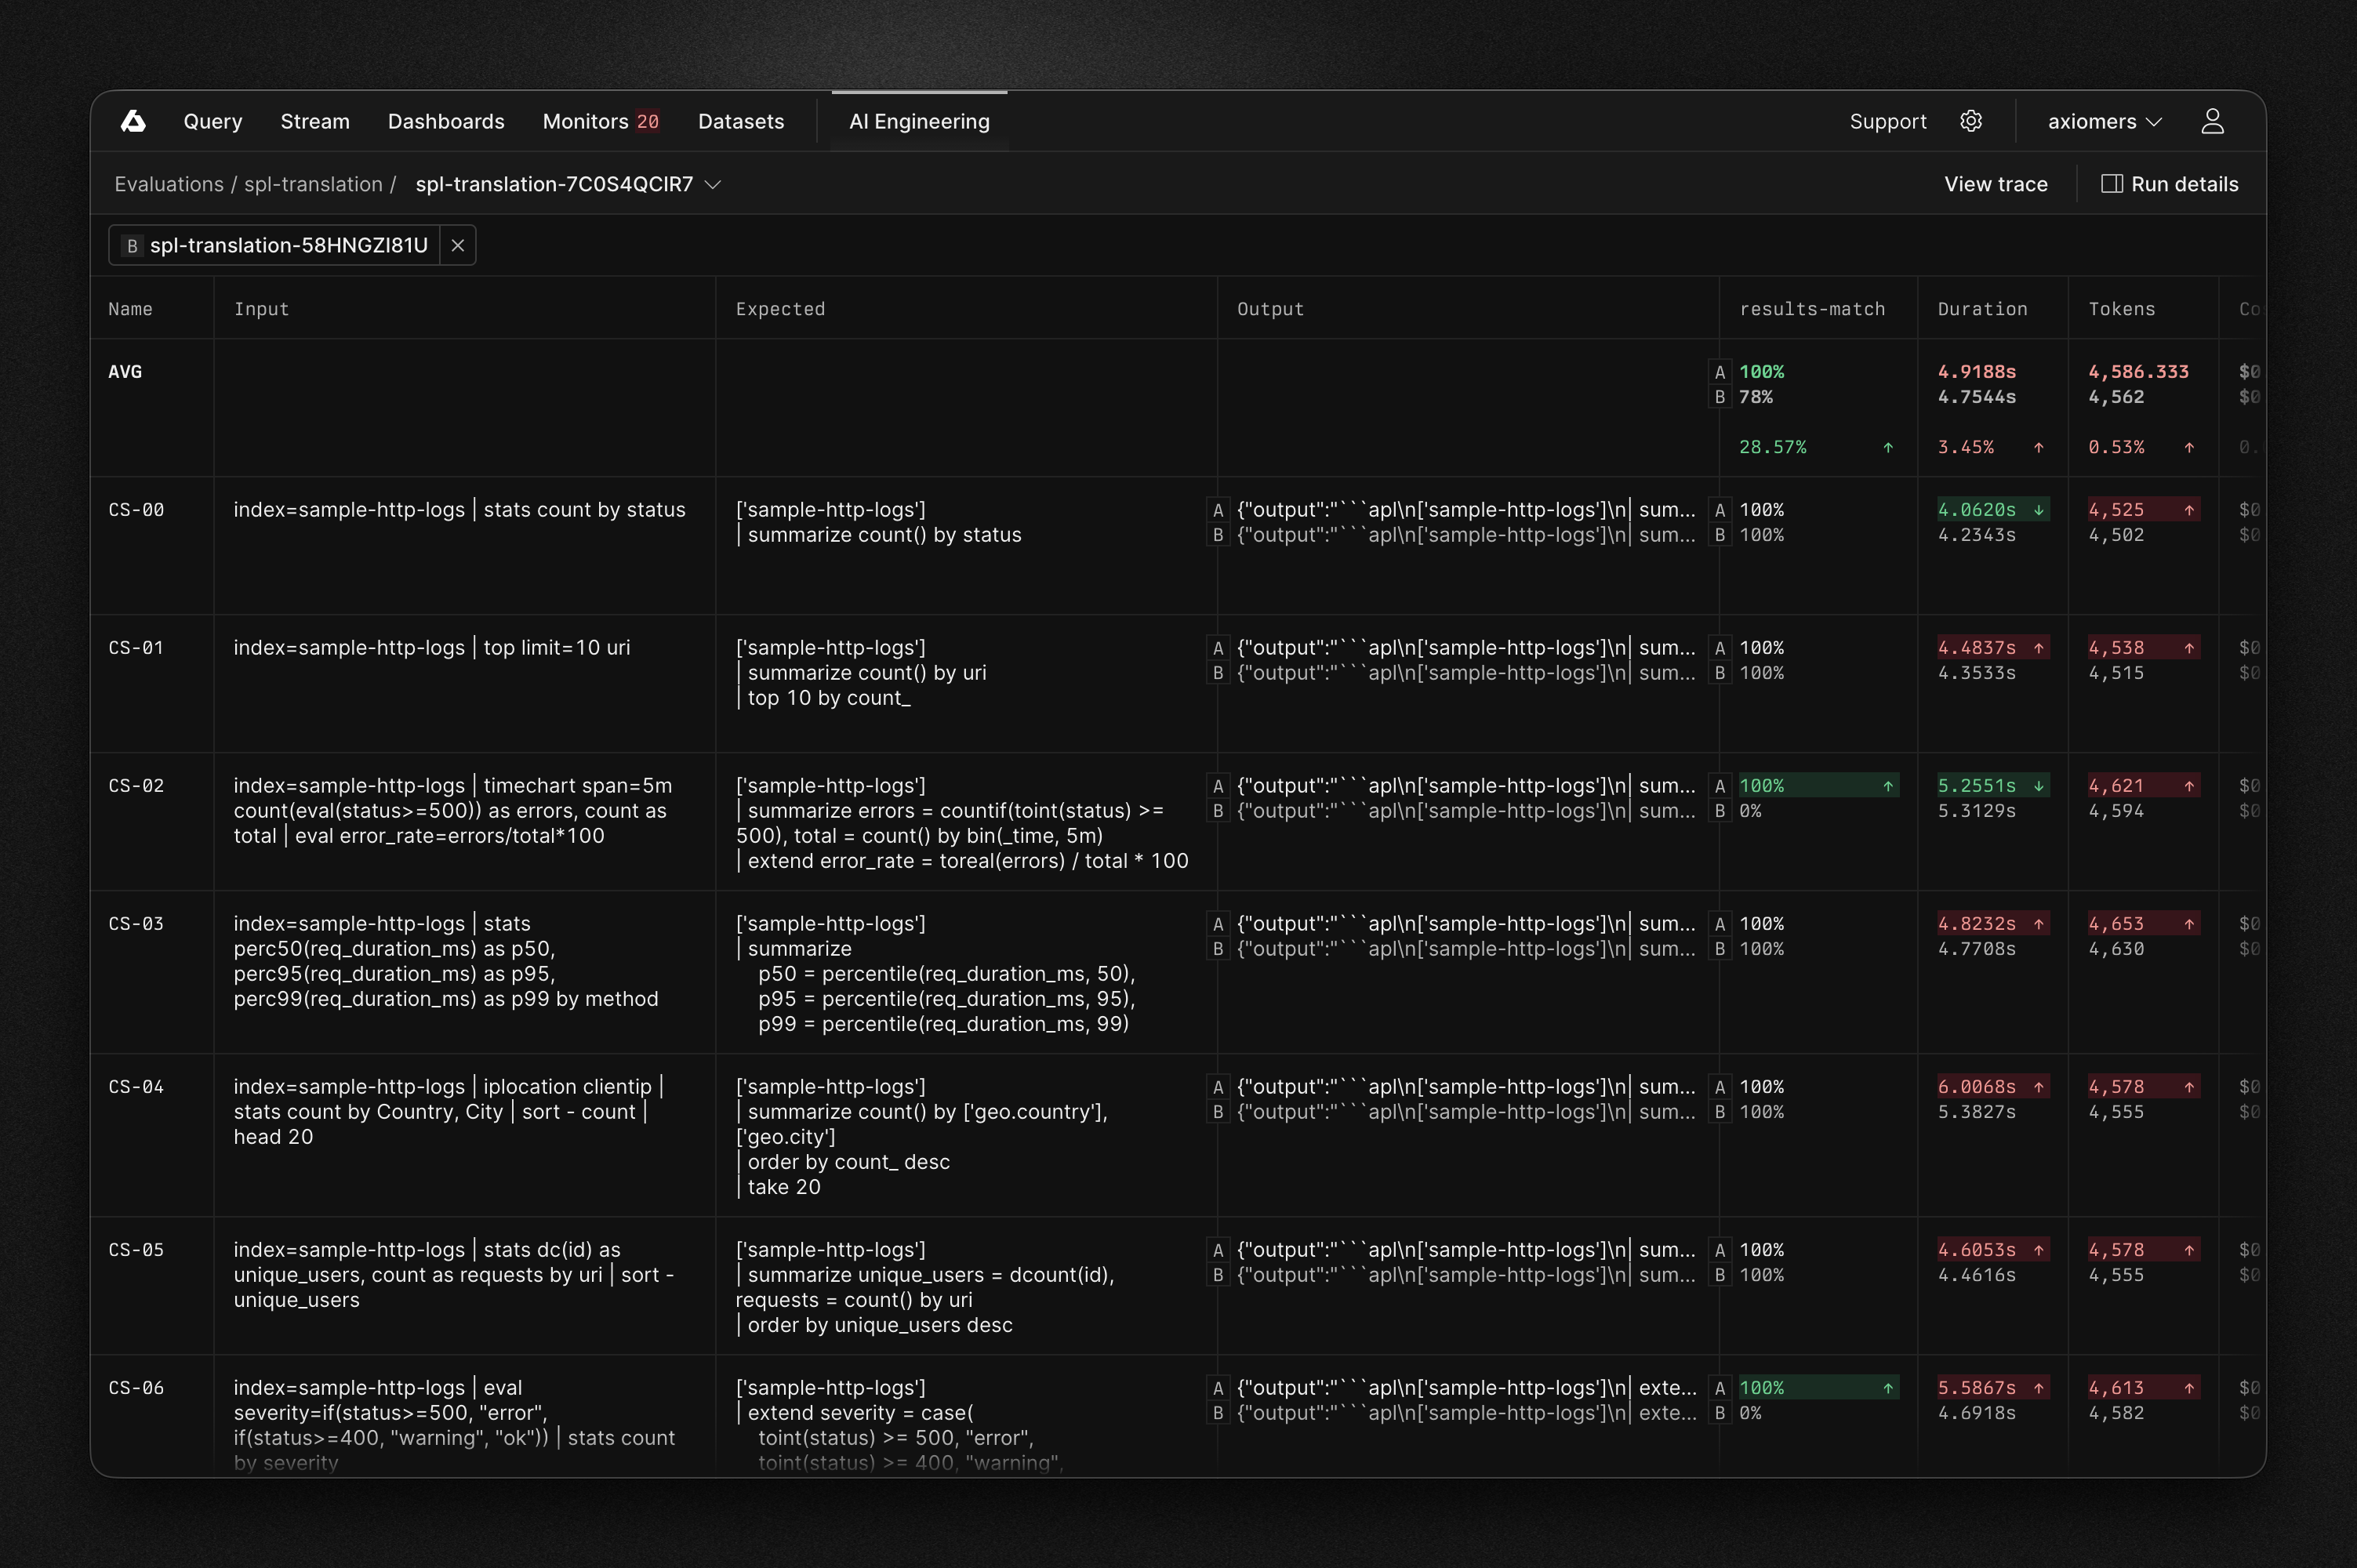
Task: Select row CS-03
Action: click(x=136, y=923)
